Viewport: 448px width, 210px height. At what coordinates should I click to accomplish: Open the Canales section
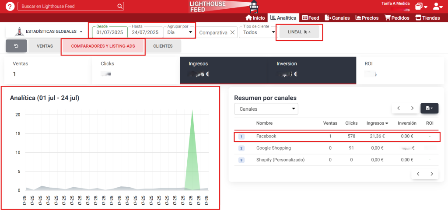click(x=337, y=17)
